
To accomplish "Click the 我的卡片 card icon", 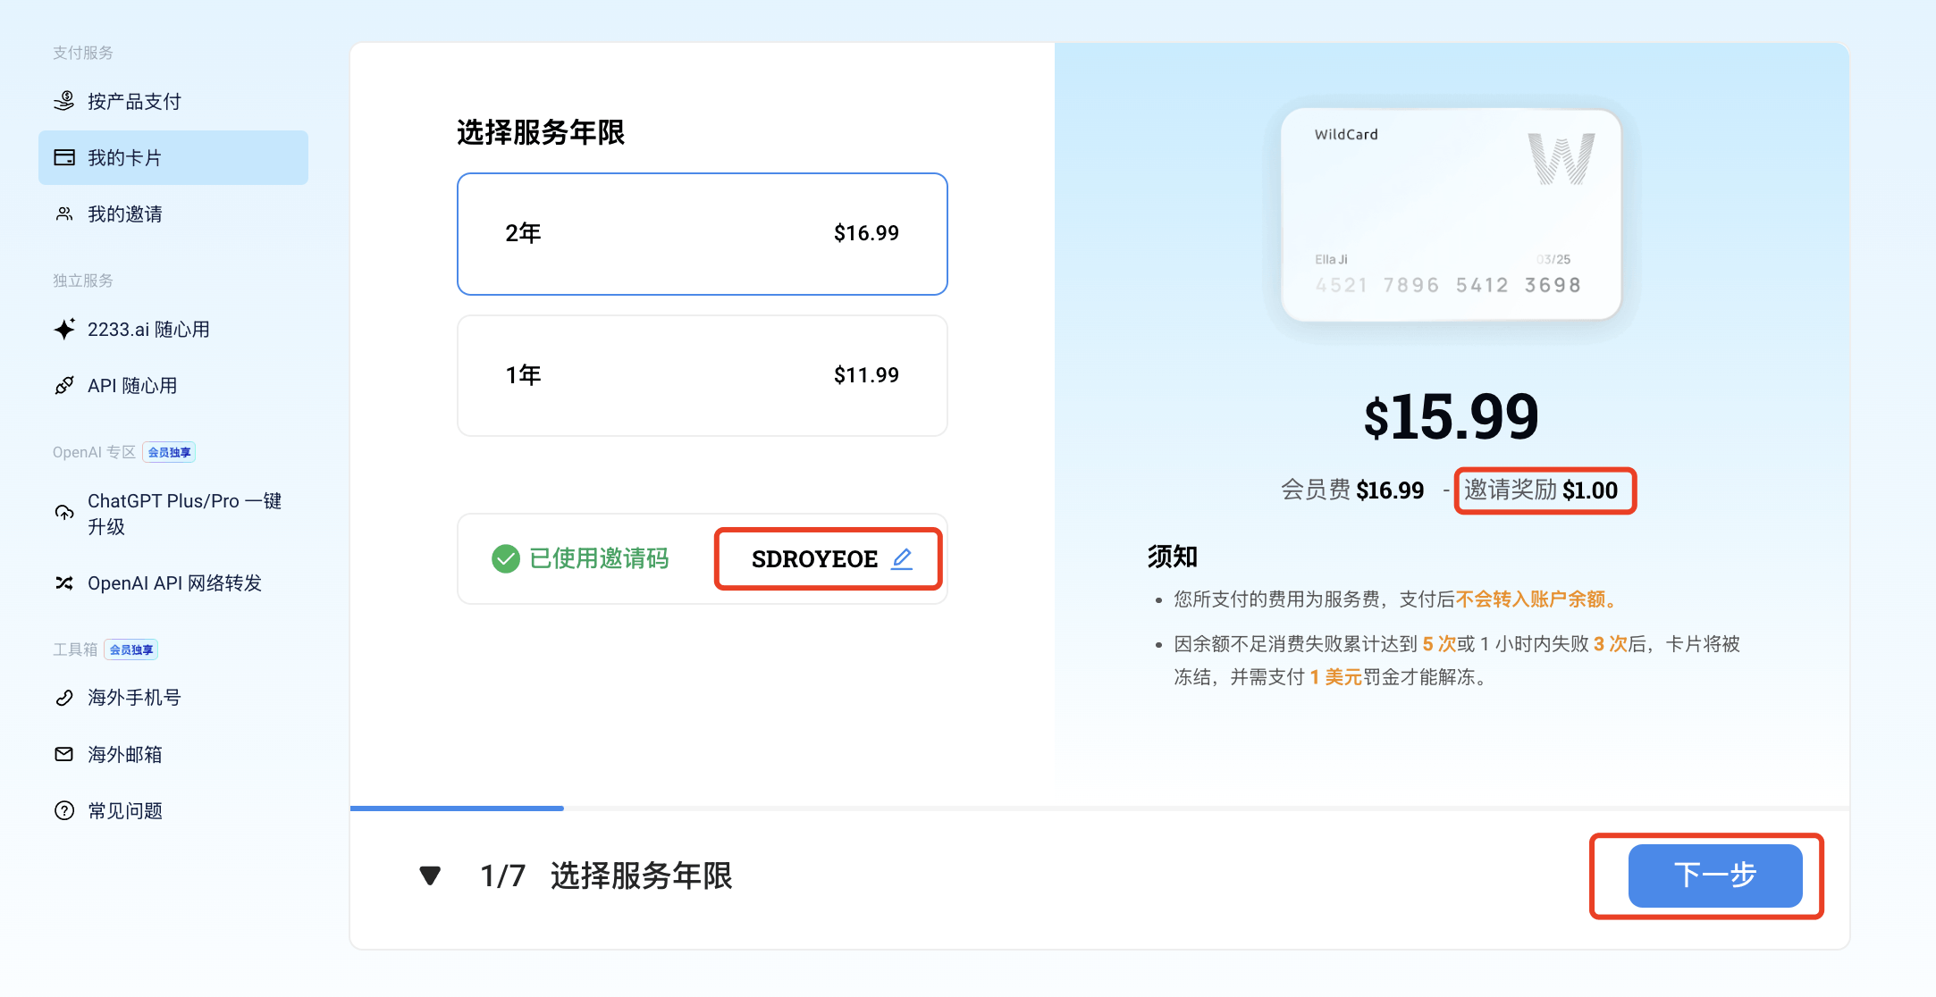I will pos(64,158).
